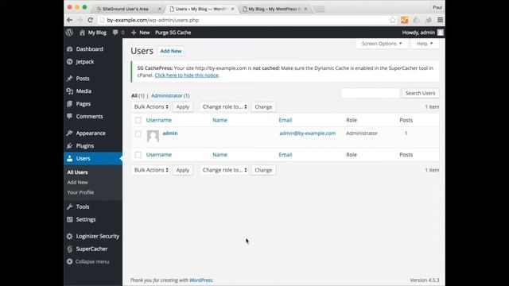Reload the page with the refresh icon
The width and height of the screenshot is (509, 286).
90,20
